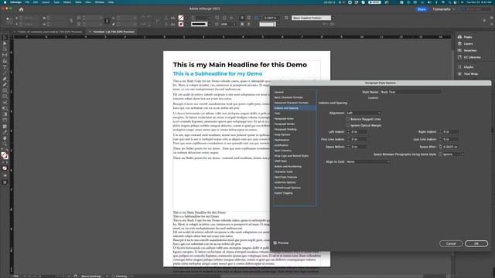Select the Gap tool

(x=5, y=55)
